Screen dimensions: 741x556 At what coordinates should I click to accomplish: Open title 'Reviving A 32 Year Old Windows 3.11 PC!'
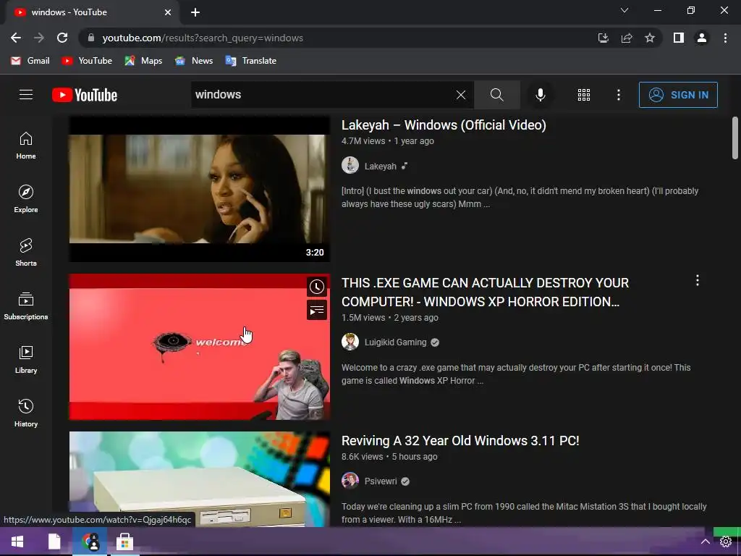(x=460, y=441)
